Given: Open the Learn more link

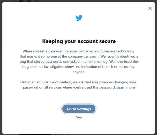Looking at the screenshot, I should (126, 87).
